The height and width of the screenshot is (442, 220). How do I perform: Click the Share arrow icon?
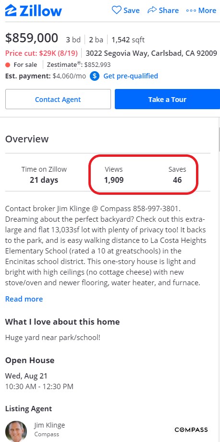[152, 10]
